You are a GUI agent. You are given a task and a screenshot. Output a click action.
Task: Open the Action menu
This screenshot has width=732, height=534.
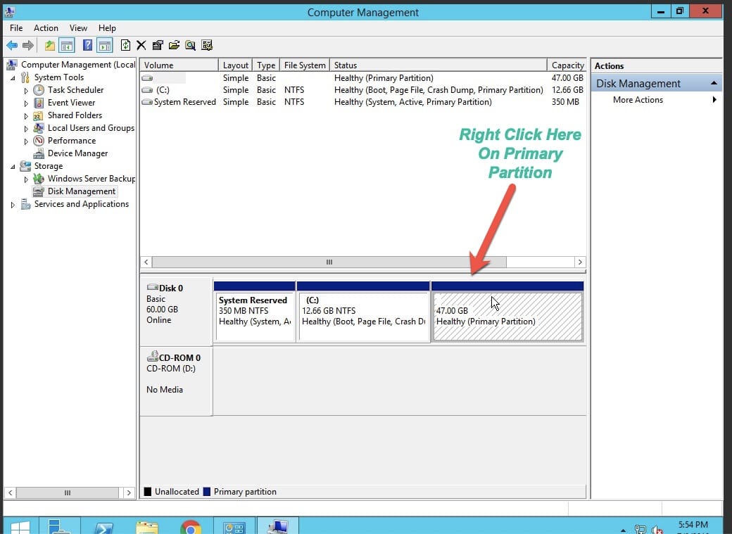[x=46, y=28]
